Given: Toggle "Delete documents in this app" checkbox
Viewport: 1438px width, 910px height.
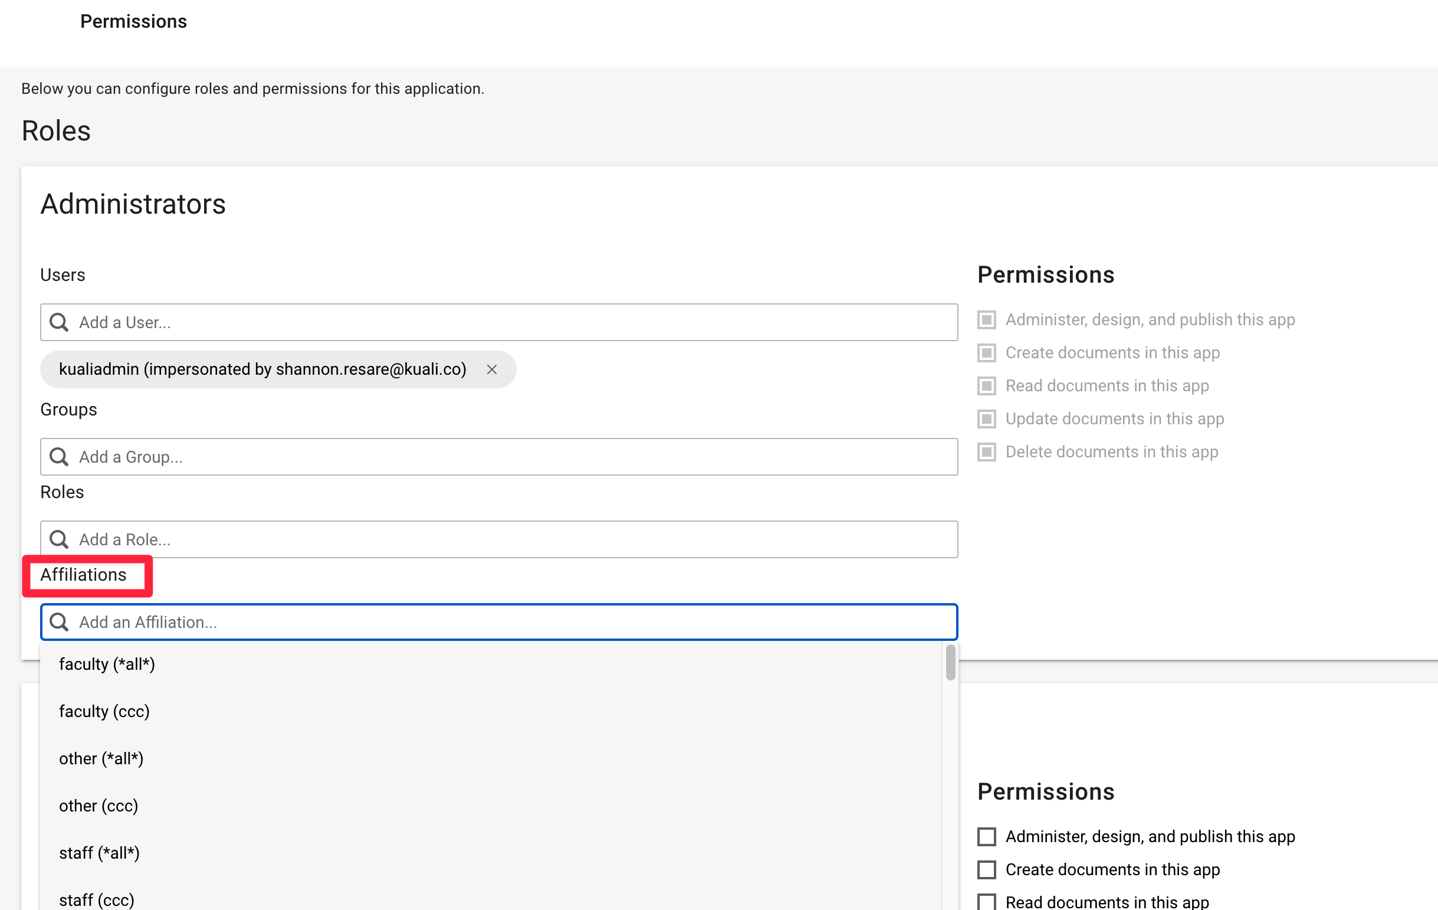Looking at the screenshot, I should pos(986,451).
